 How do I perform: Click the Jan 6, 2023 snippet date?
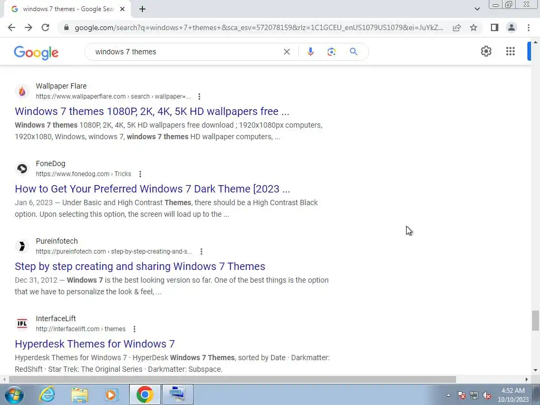pos(34,202)
